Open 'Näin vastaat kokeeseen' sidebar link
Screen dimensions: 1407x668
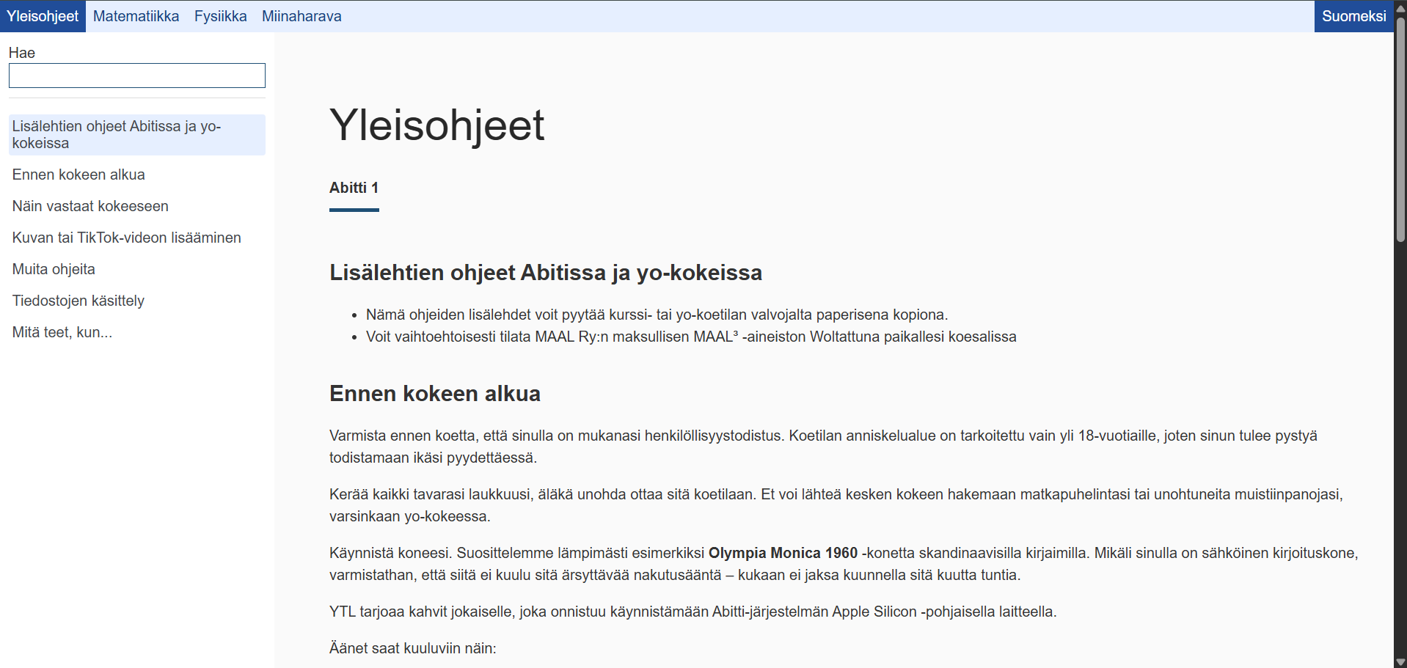(90, 206)
